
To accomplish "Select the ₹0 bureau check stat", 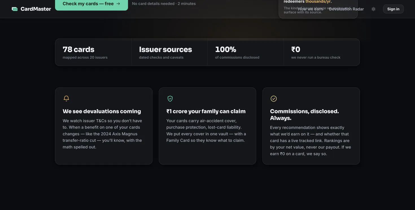I will pyautogui.click(x=322, y=52).
